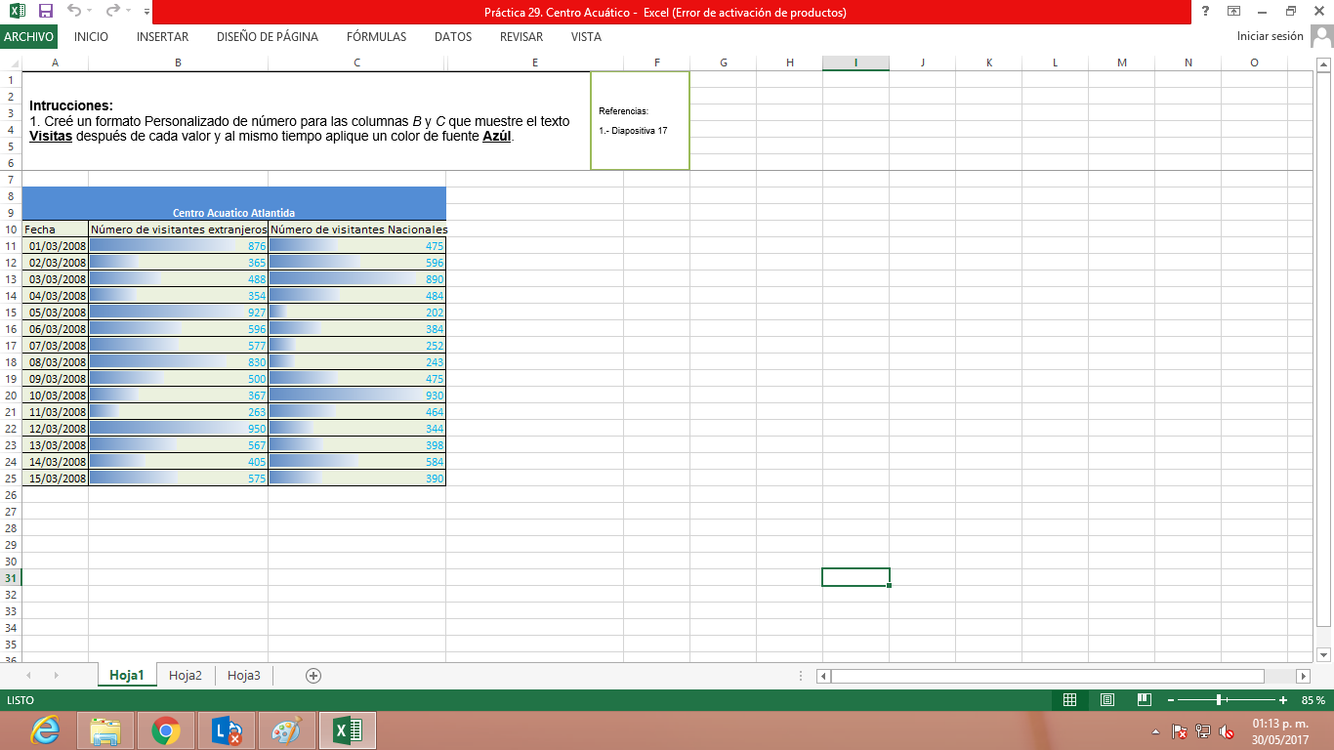The width and height of the screenshot is (1334, 750).
Task: Add a new sheet with plus button
Action: point(313,675)
